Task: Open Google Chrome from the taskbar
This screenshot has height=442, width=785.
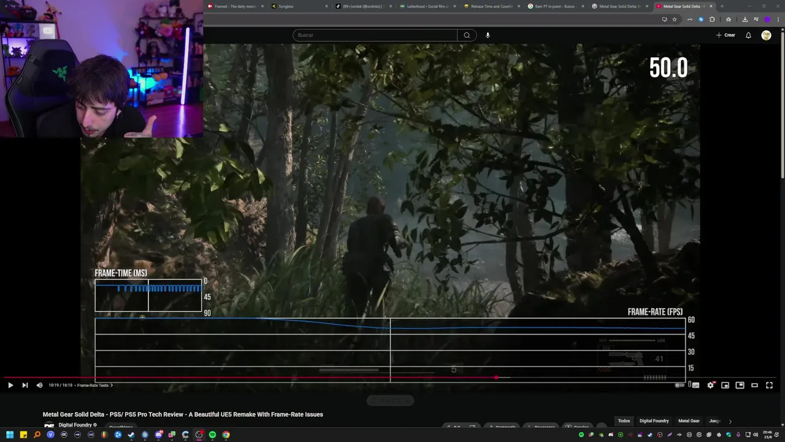Action: pyautogui.click(x=226, y=435)
